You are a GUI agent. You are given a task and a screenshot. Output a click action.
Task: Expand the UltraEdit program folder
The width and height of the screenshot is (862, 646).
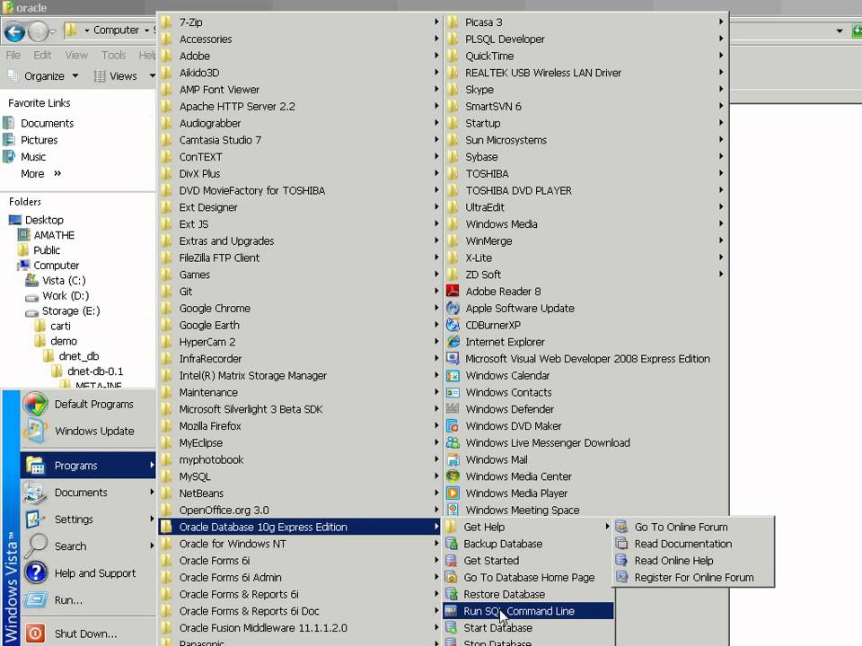point(585,207)
